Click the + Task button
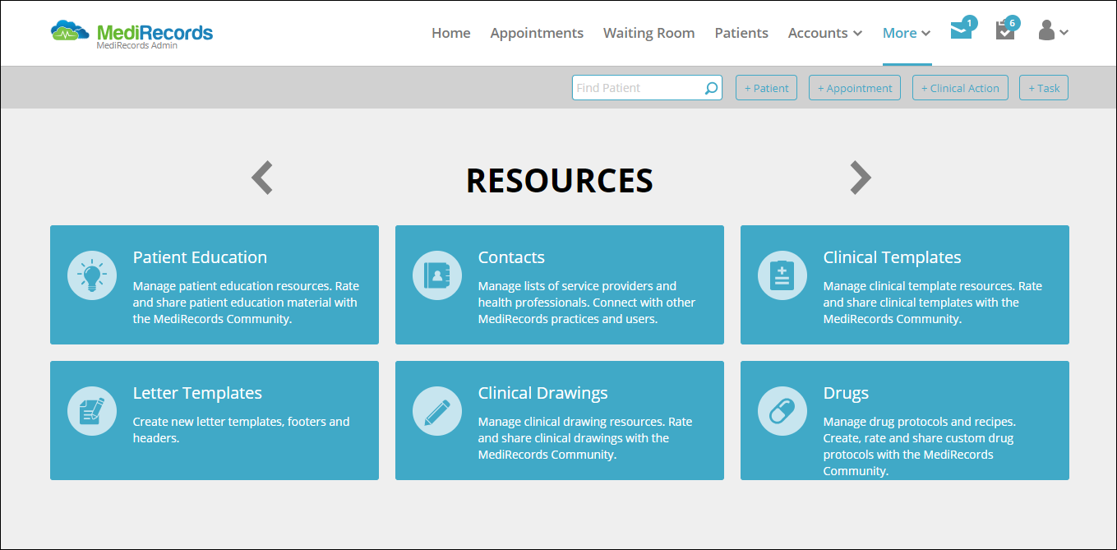1117x550 pixels. coord(1044,88)
